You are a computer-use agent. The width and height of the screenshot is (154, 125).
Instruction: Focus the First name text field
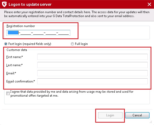(92, 57)
